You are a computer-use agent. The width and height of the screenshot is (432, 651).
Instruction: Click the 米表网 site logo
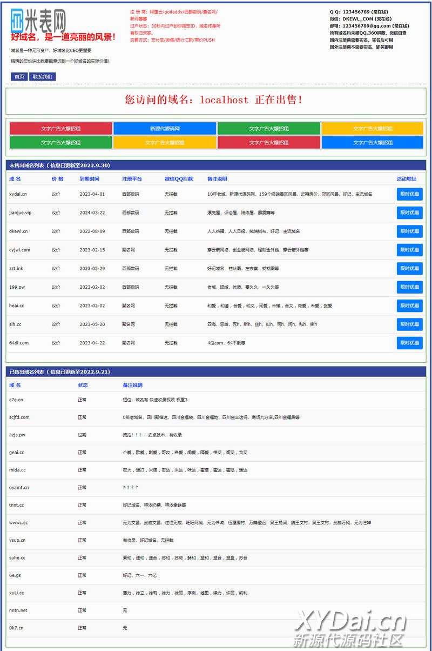(39, 22)
